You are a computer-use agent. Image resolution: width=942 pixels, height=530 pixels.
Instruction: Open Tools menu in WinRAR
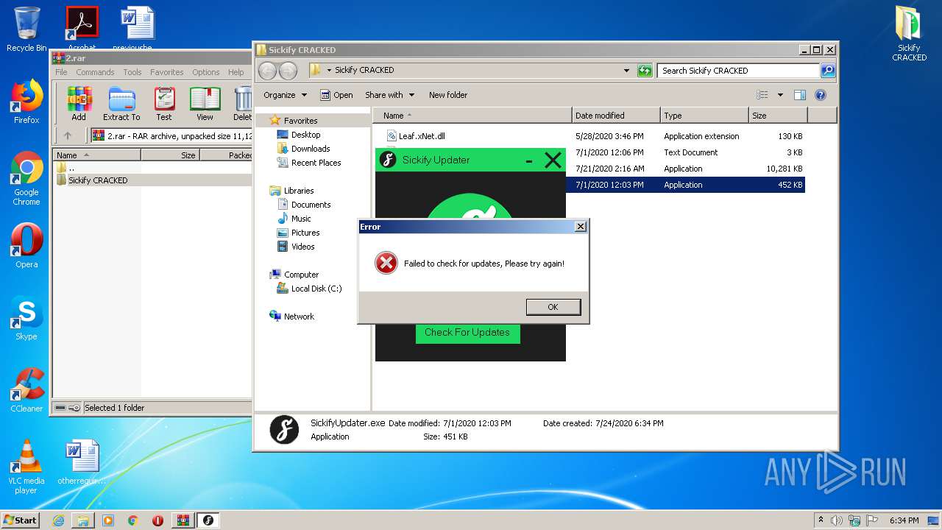[x=132, y=72]
